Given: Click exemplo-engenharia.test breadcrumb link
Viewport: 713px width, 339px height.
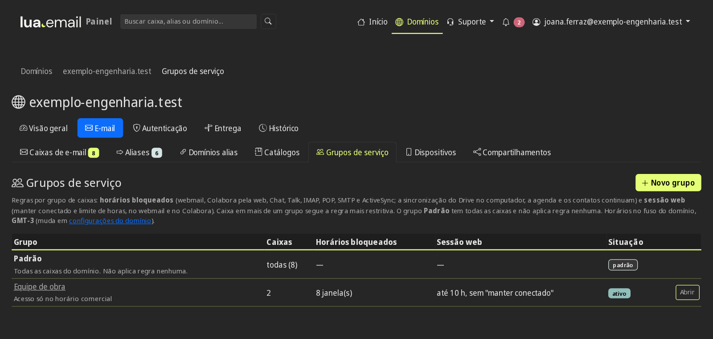Looking at the screenshot, I should tap(107, 71).
